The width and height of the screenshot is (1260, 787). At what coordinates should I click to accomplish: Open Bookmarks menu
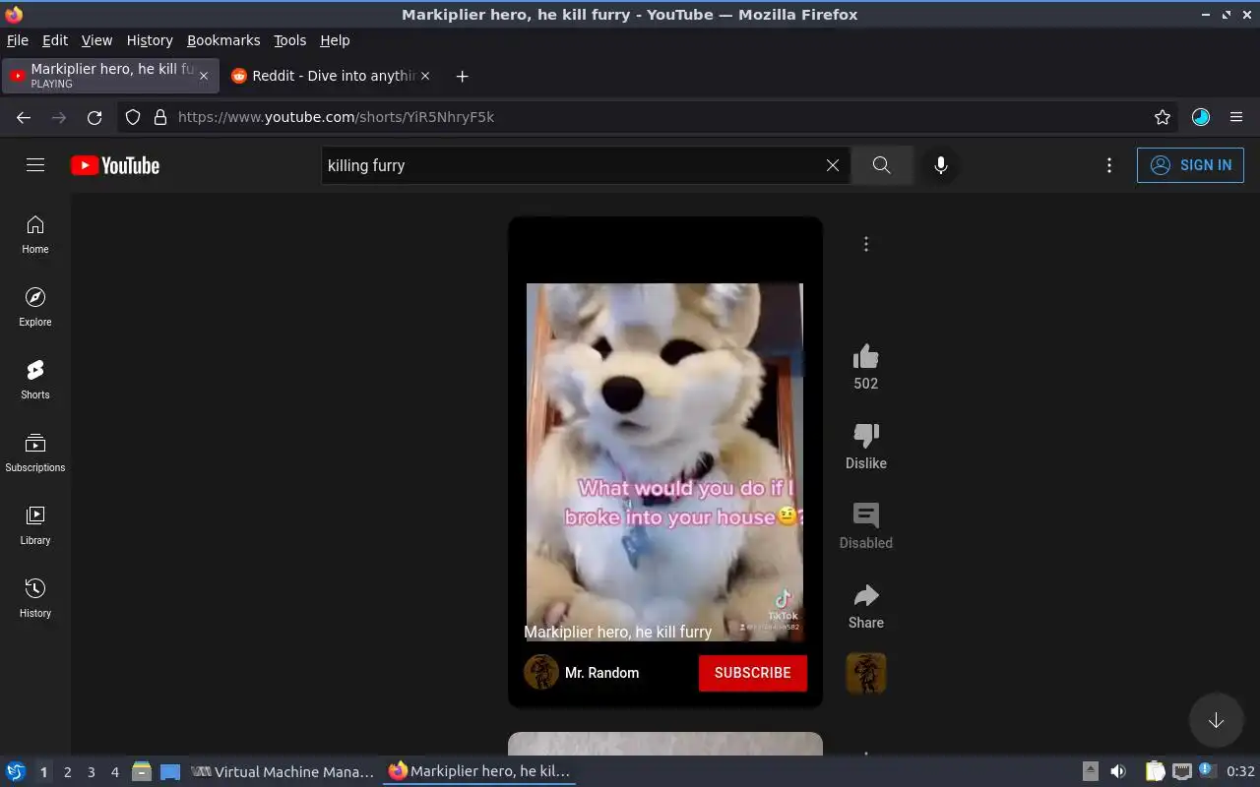(223, 40)
